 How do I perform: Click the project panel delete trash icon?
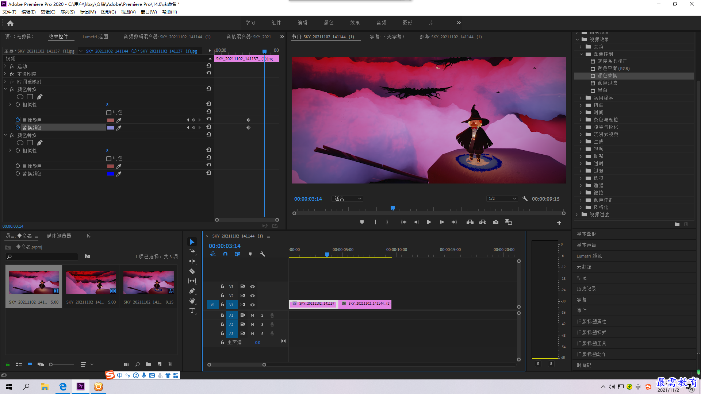pyautogui.click(x=170, y=364)
